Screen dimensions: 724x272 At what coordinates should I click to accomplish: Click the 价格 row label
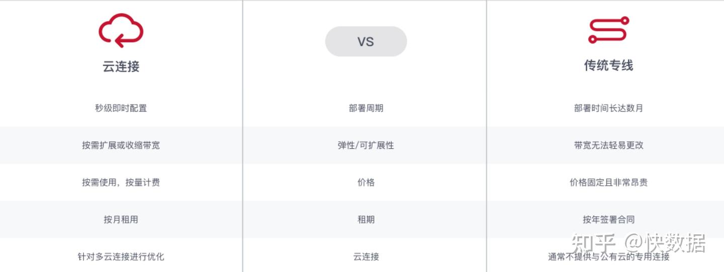click(x=366, y=182)
